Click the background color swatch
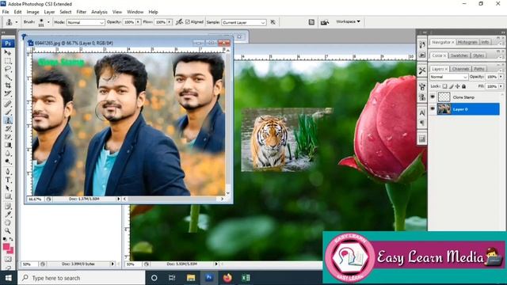Viewport: 507px width, 285px height. 10,250
